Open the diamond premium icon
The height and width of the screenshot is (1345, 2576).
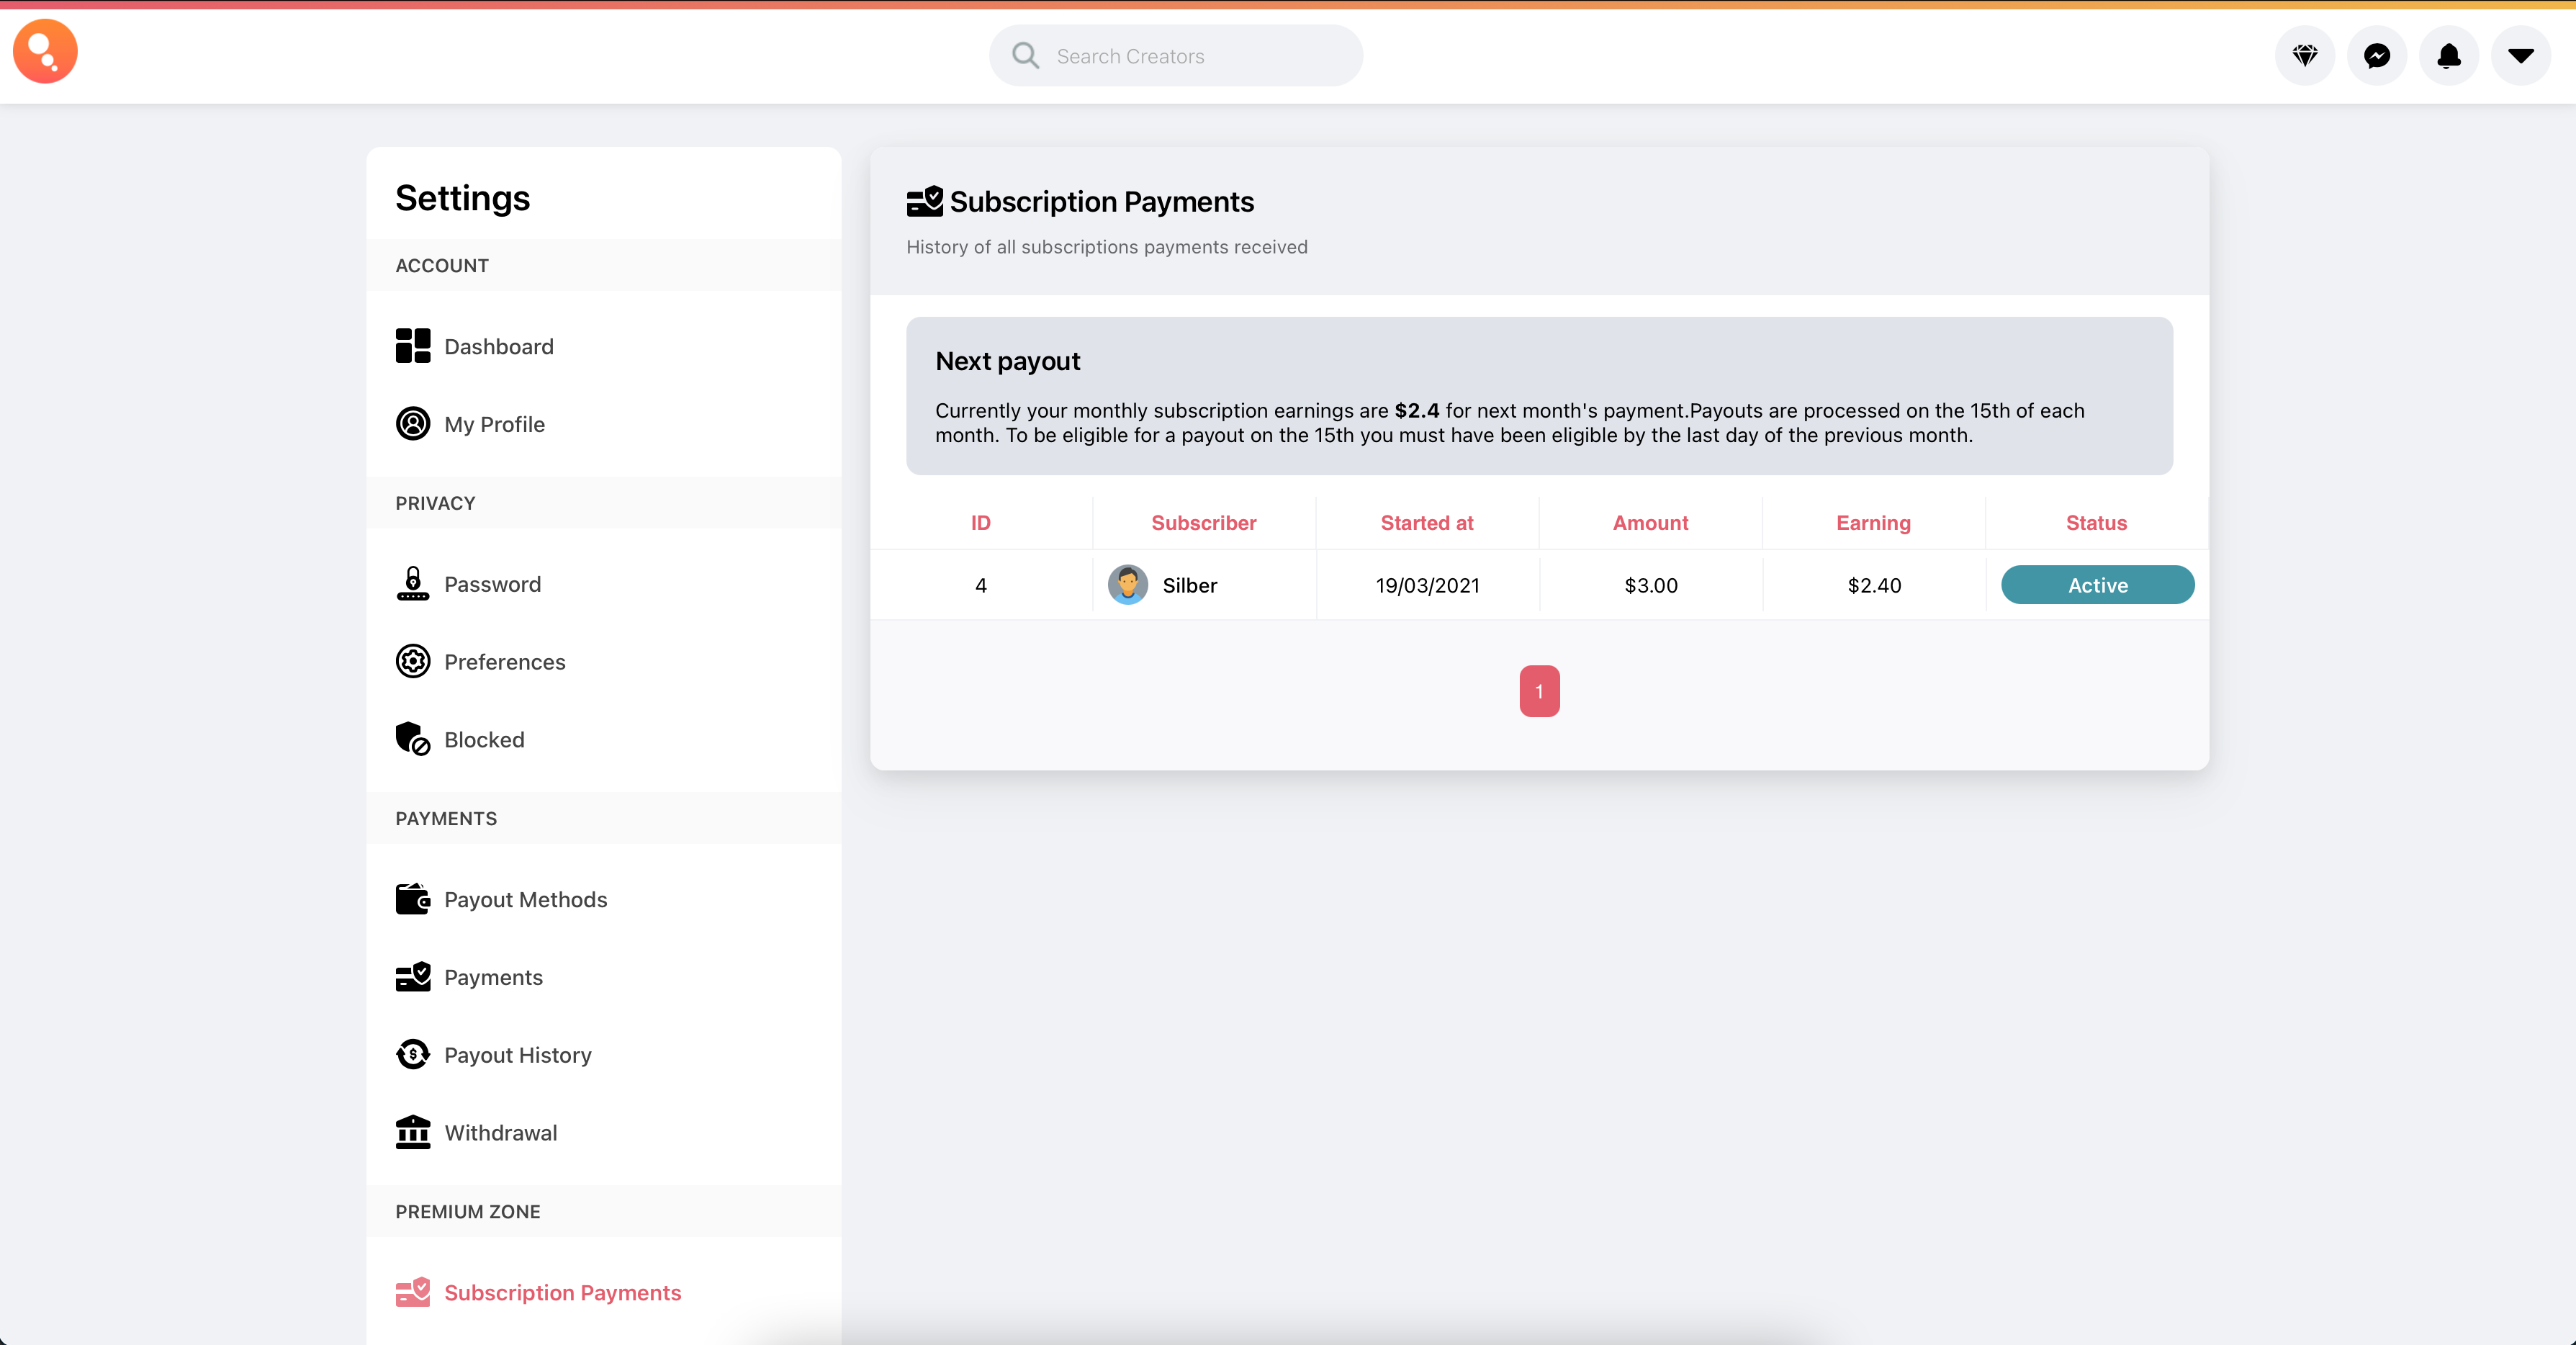click(2305, 56)
